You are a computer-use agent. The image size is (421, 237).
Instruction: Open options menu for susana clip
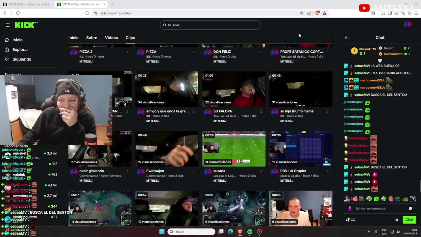[261, 171]
